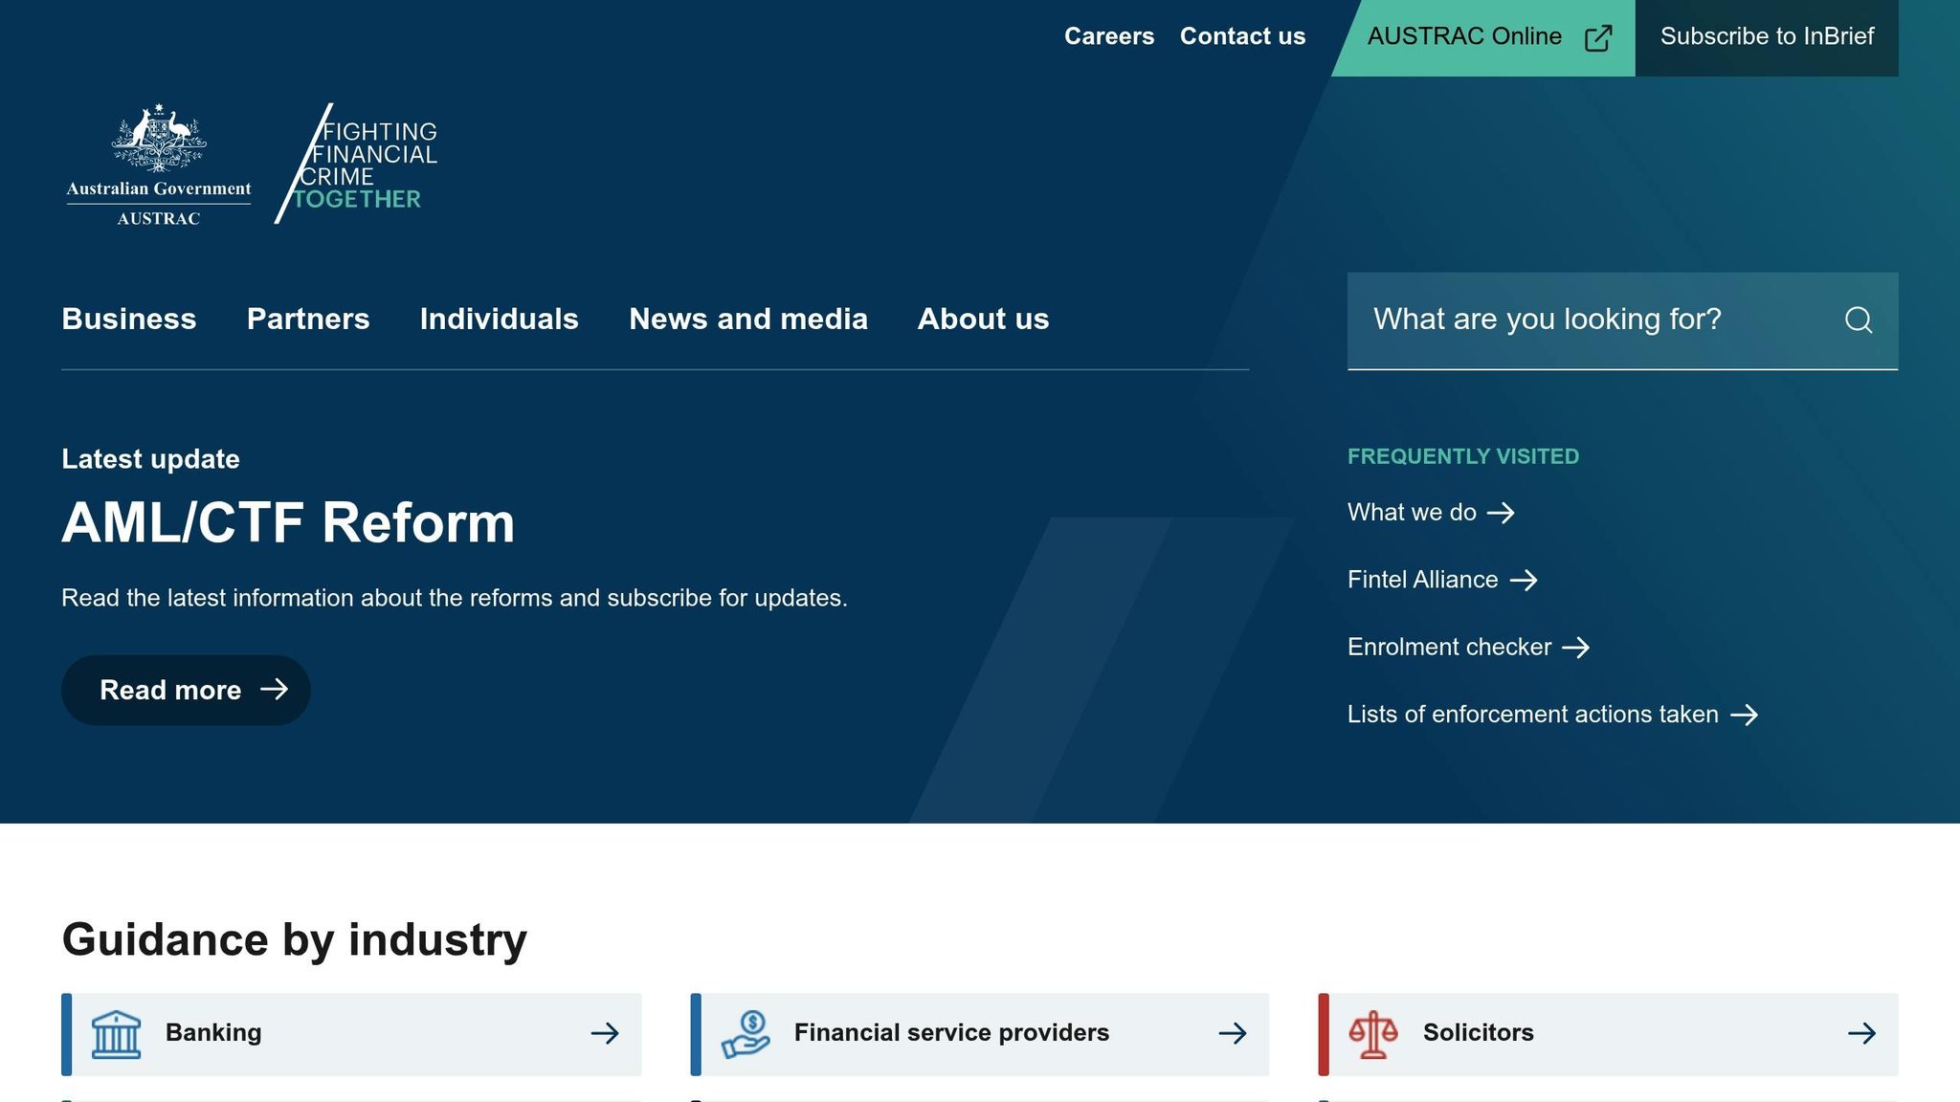The height and width of the screenshot is (1102, 1960).
Task: Click the arrow next to Fintel Alliance
Action: pos(1524,580)
